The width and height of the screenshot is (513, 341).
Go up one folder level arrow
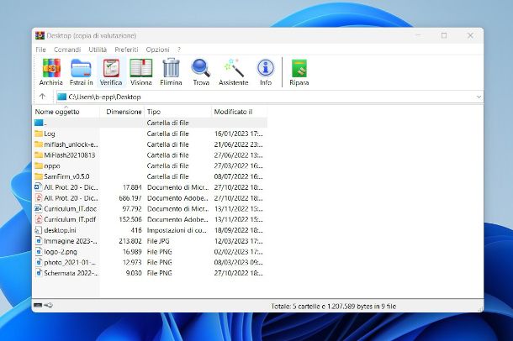coord(42,97)
